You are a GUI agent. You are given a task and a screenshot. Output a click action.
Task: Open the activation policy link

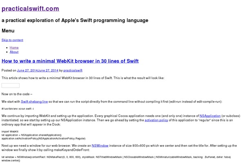tap(156, 120)
